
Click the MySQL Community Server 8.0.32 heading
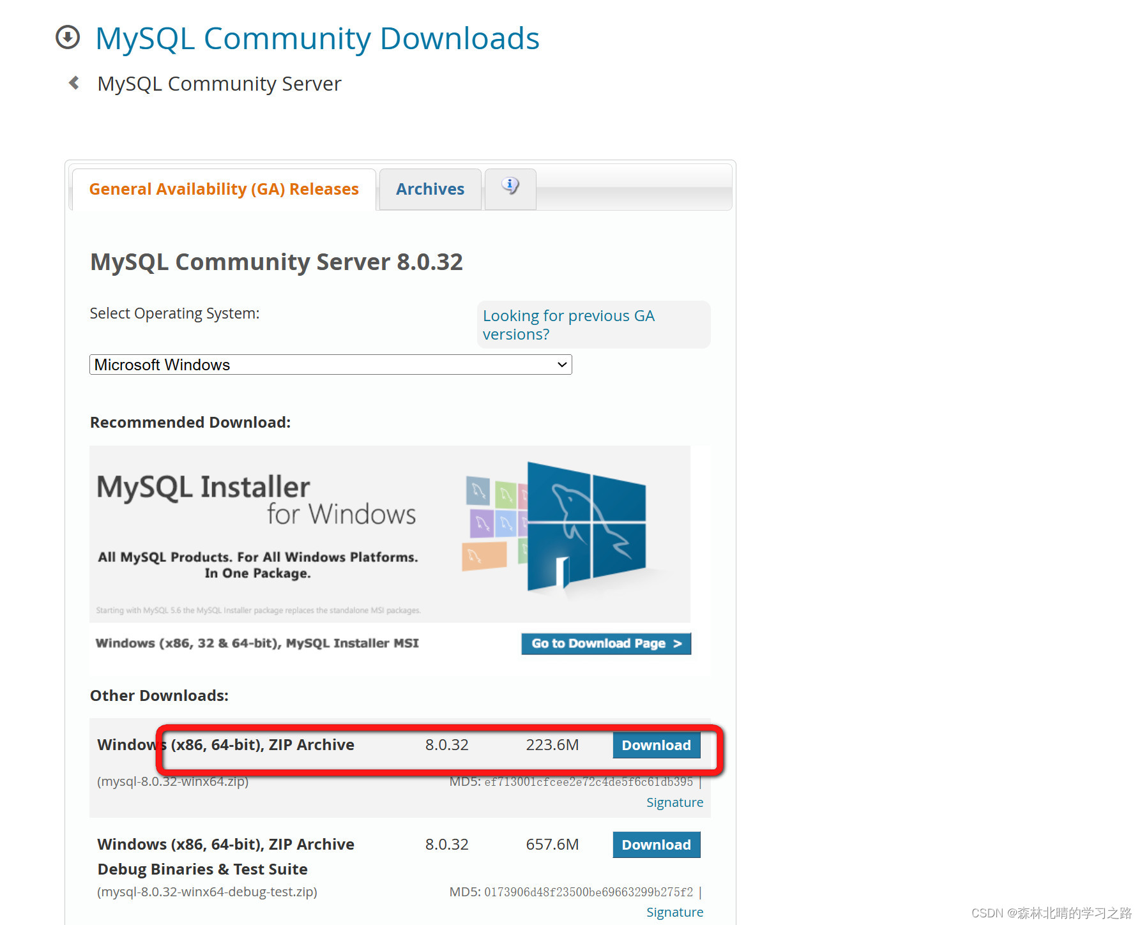[277, 262]
